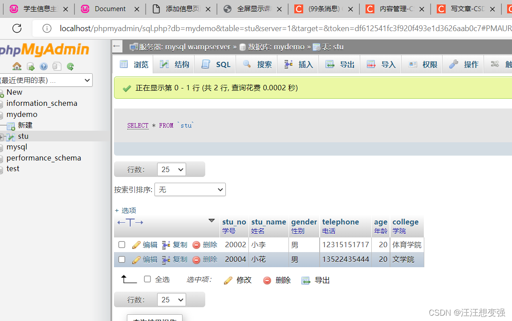This screenshot has width=512, height=321.
Task: Tick the checkbox for row 20004
Action: 122,259
